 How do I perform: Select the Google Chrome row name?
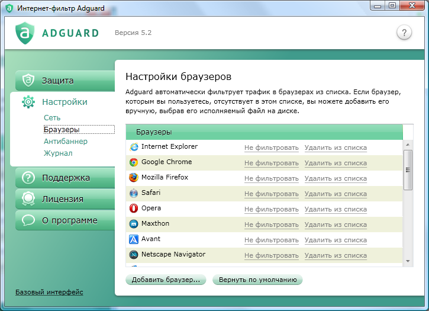point(167,162)
